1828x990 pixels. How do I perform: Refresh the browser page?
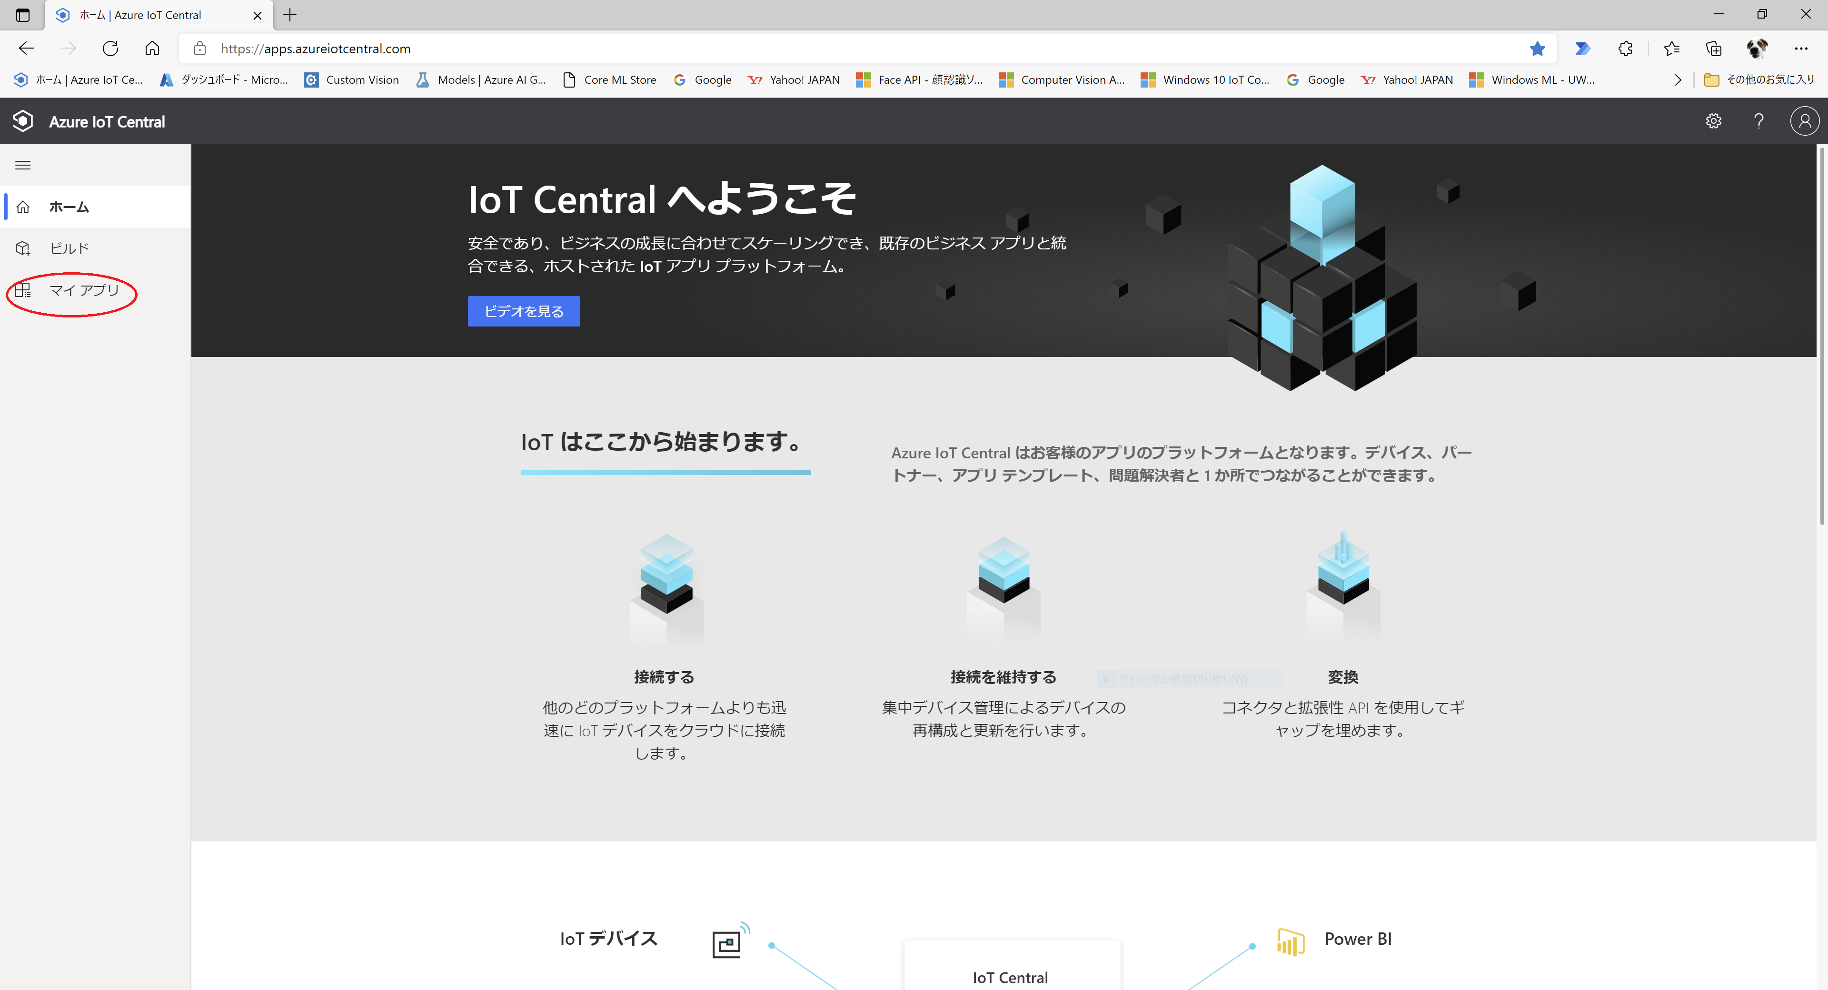[x=110, y=48]
